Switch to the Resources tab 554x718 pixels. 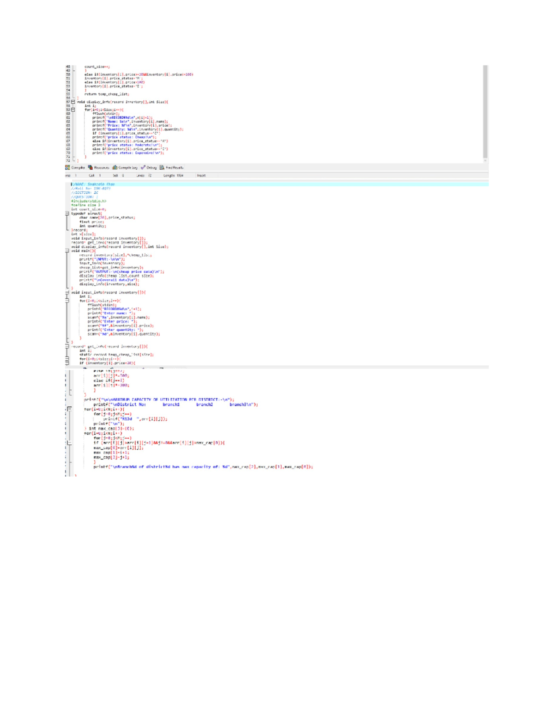(98, 168)
